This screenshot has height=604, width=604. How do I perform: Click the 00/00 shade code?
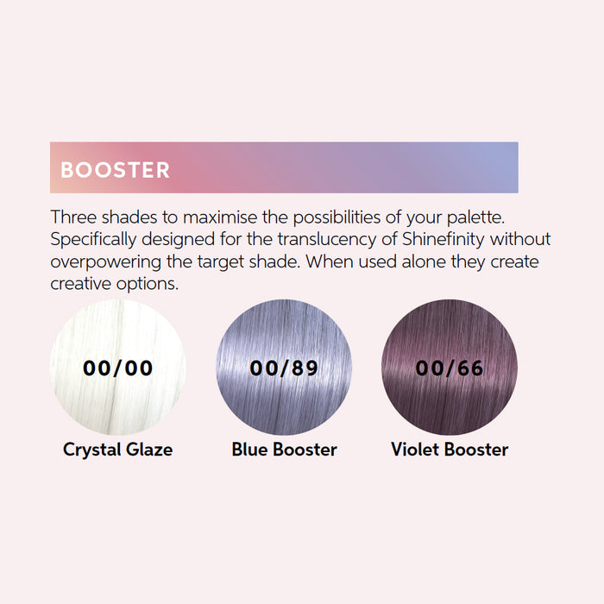pos(118,368)
